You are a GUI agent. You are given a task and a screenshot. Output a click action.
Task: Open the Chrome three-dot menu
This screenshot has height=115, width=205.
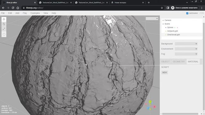(x=202, y=8)
